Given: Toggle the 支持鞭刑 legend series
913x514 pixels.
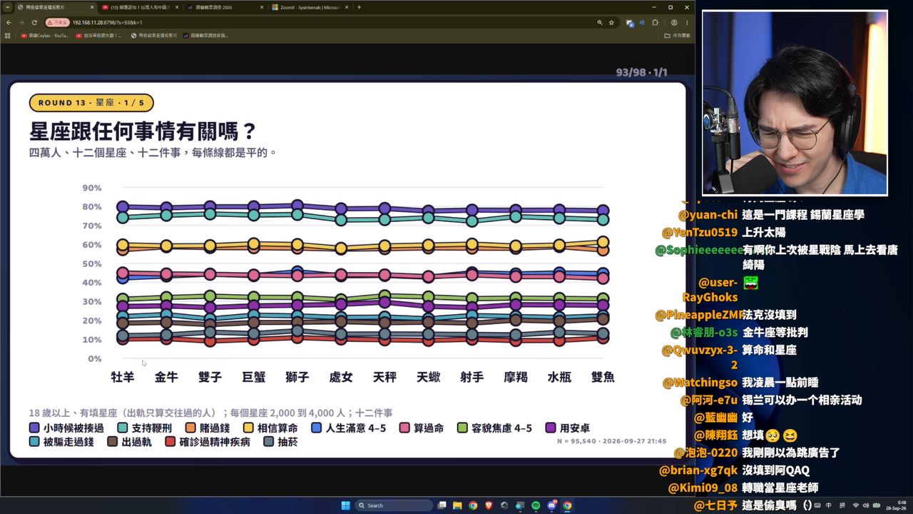Looking at the screenshot, I should pyautogui.click(x=146, y=428).
